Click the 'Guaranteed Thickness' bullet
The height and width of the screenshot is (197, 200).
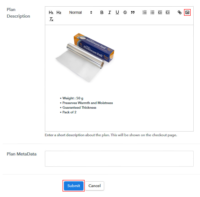pyautogui.click(x=79, y=108)
